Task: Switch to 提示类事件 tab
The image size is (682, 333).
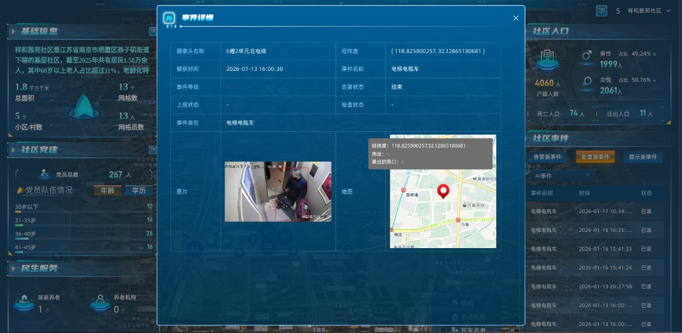Action: [643, 157]
